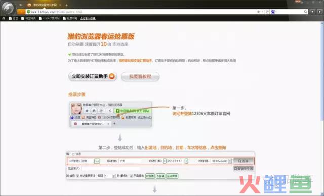Viewport: 324px width, 196px height.
Task: Open the 百度 bookmark in bookmarks bar
Action: (14, 18)
